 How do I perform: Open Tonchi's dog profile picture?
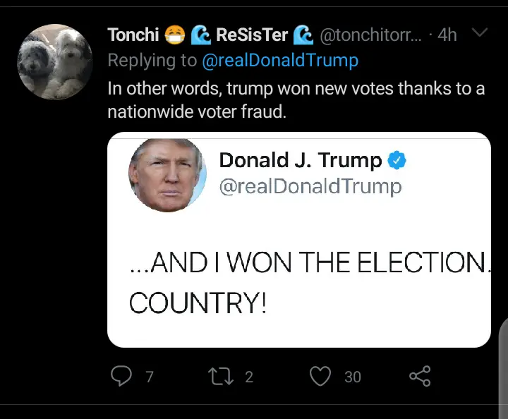point(55,61)
